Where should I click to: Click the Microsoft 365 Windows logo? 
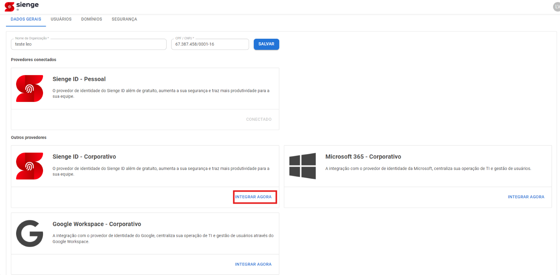click(302, 166)
